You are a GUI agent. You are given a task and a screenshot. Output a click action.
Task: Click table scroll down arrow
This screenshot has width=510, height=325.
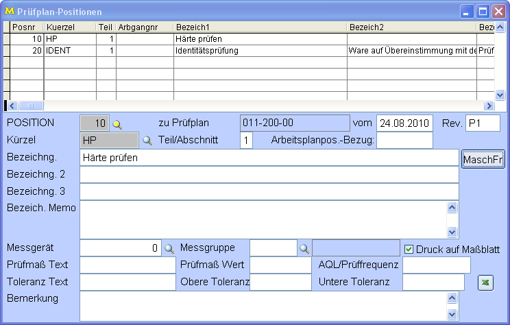coord(500,95)
